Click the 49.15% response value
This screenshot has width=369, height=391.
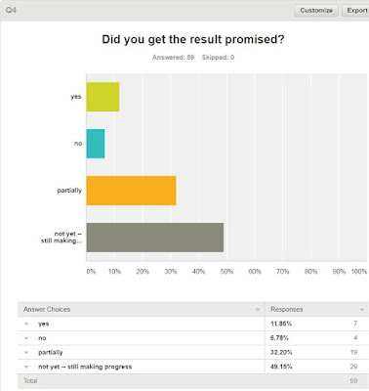(x=281, y=367)
